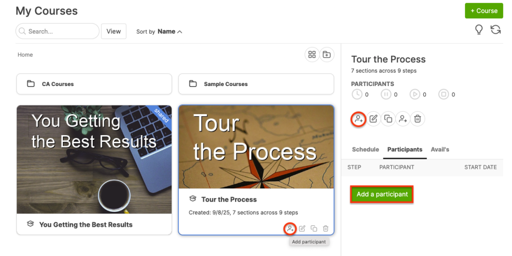Click trash icon in right panel

click(x=418, y=119)
